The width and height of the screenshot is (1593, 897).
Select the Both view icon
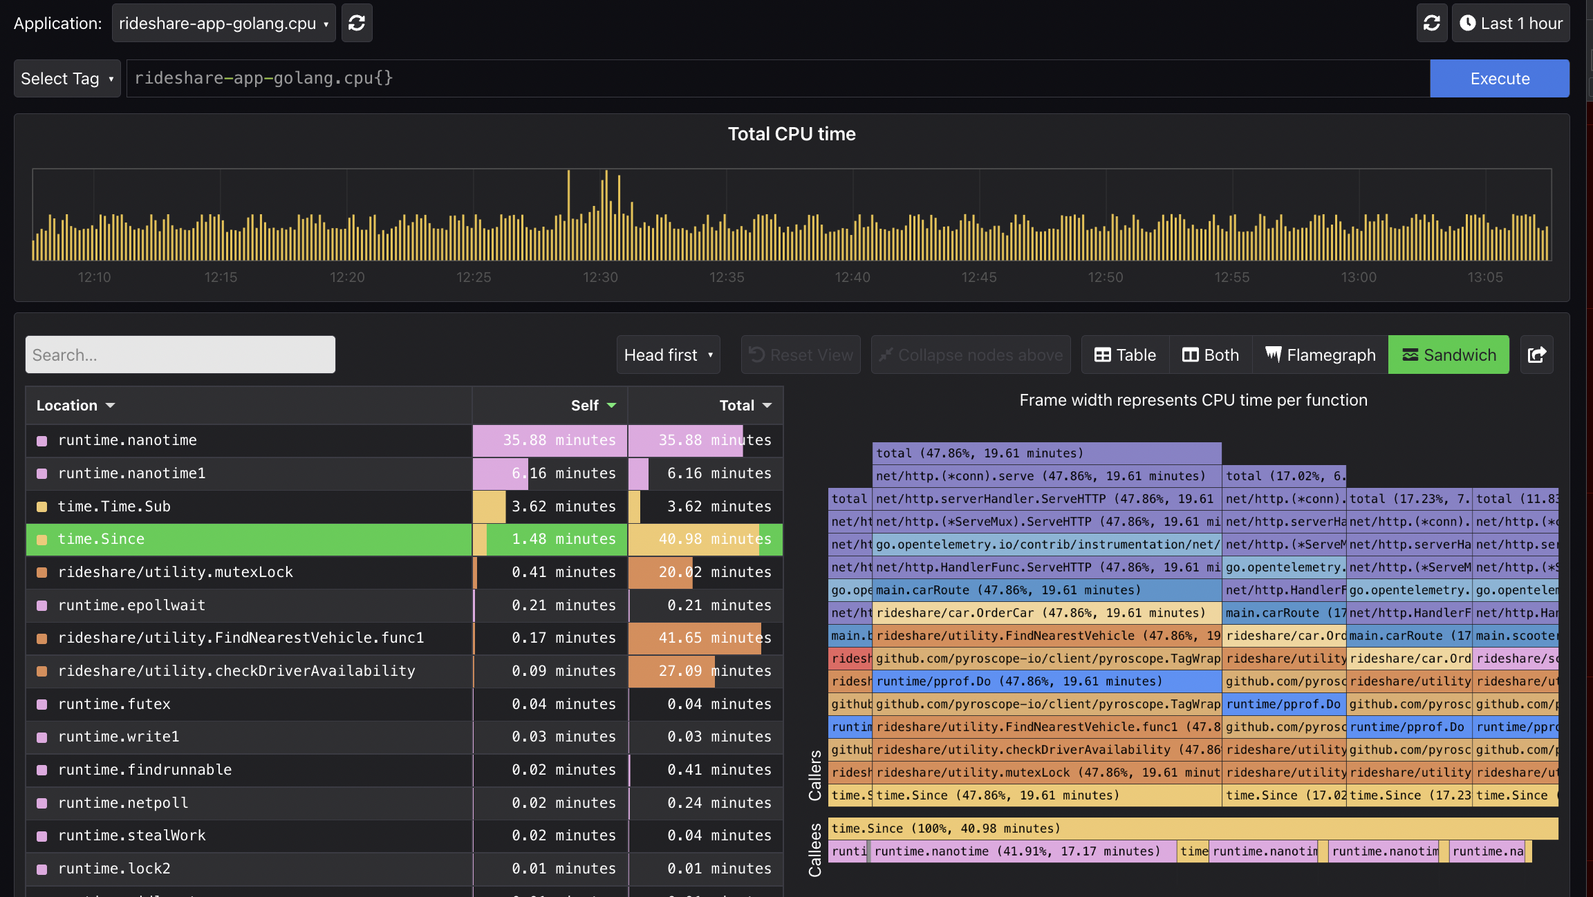(x=1191, y=355)
